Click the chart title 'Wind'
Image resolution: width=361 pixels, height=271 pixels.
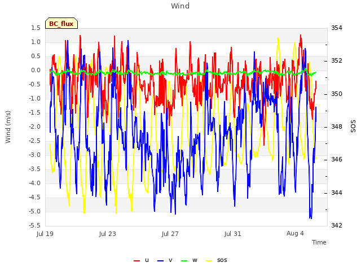(180, 6)
